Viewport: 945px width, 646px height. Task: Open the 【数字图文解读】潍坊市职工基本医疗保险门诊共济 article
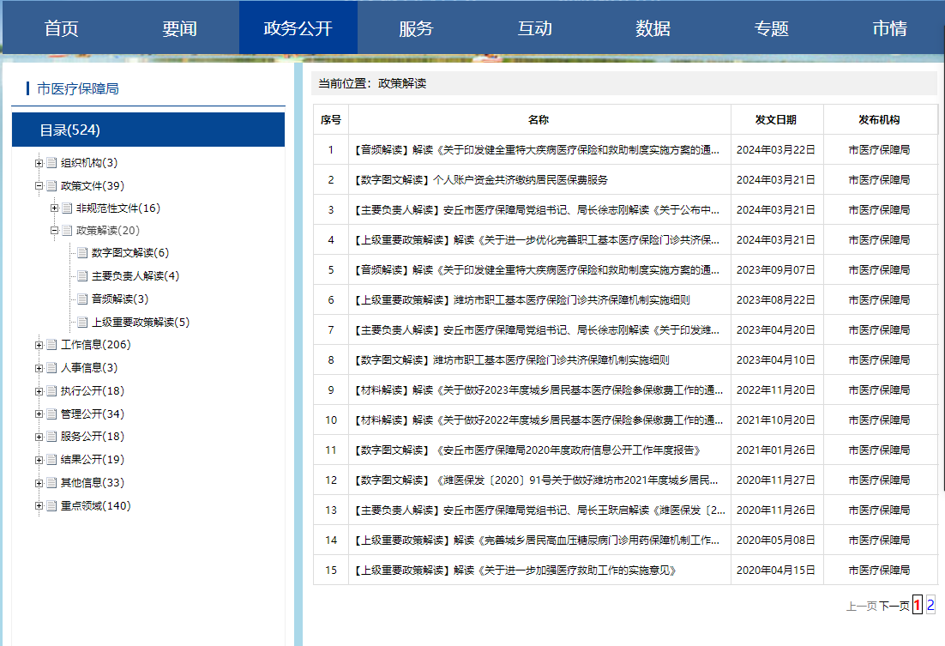[512, 360]
